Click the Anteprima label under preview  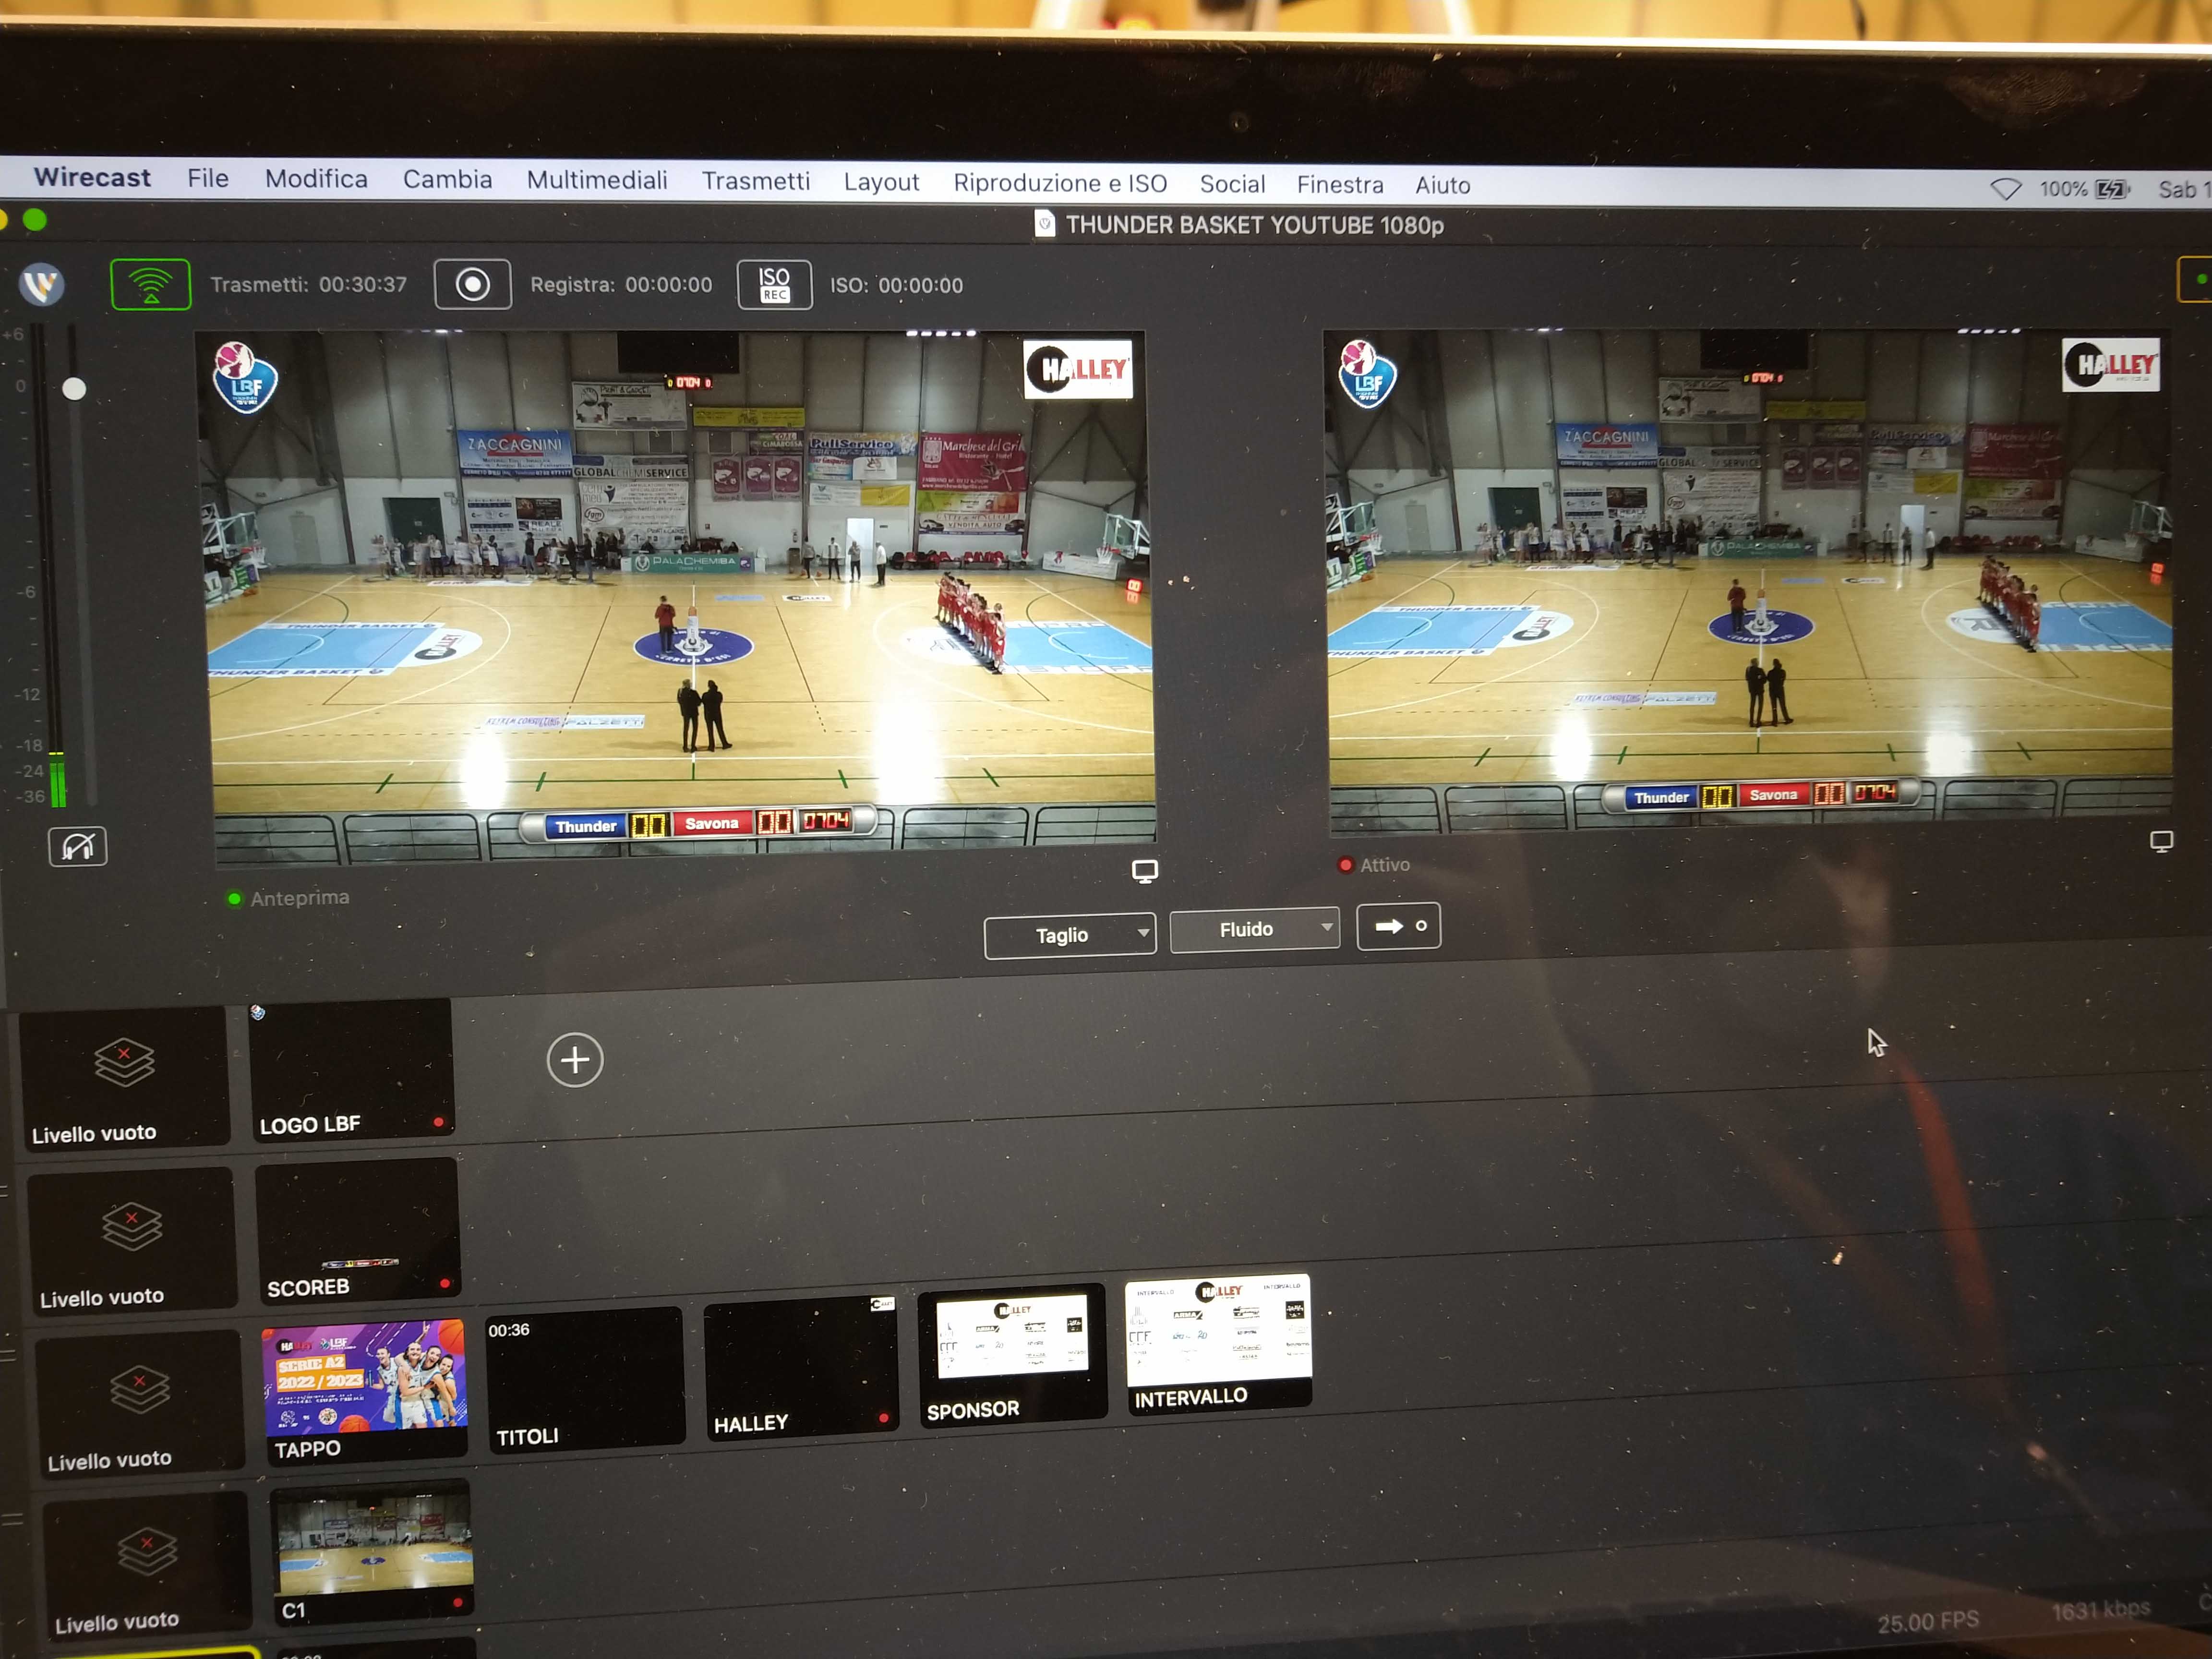tap(300, 898)
